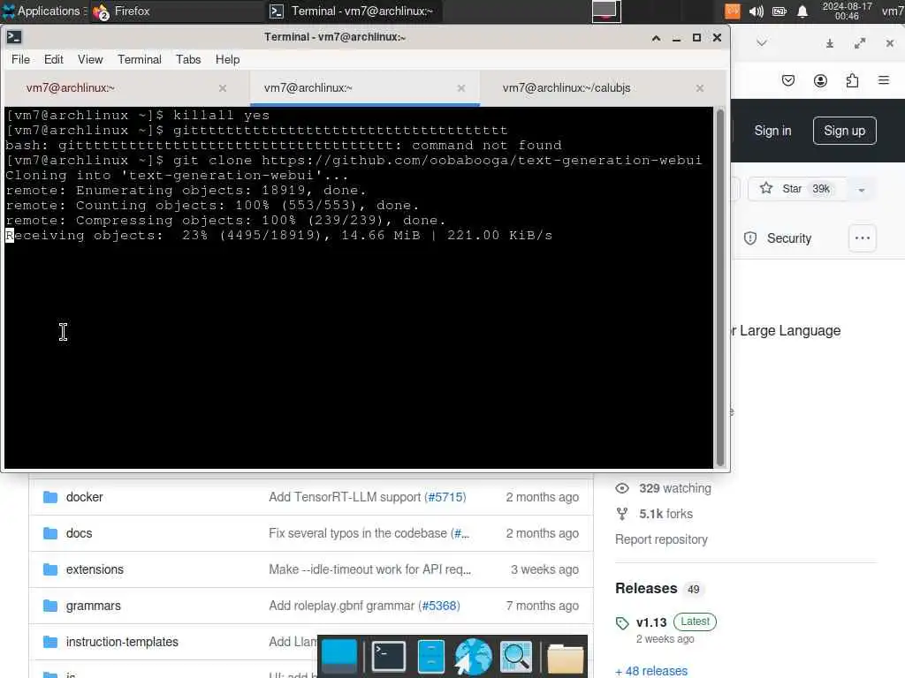Open the docker folder

pos(84,497)
